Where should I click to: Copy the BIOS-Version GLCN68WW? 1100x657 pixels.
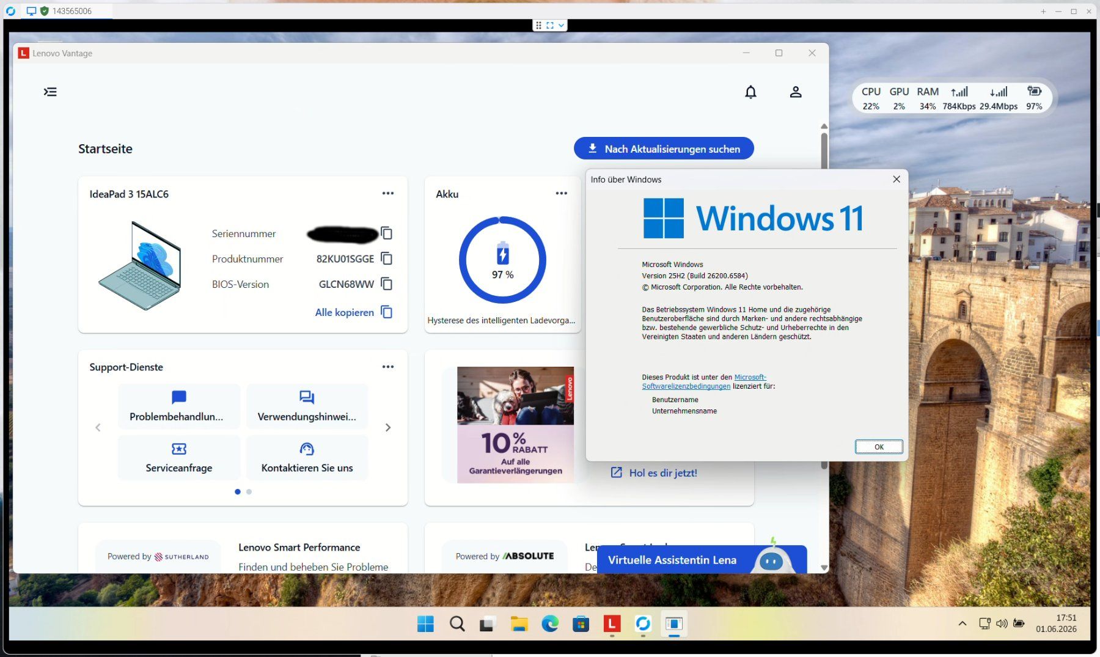coord(386,284)
